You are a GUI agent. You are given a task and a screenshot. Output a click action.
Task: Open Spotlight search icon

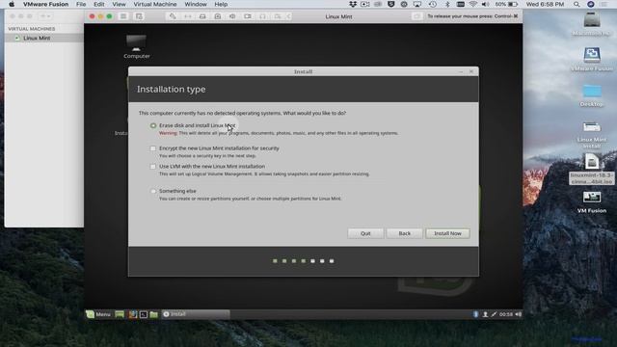coord(577,4)
